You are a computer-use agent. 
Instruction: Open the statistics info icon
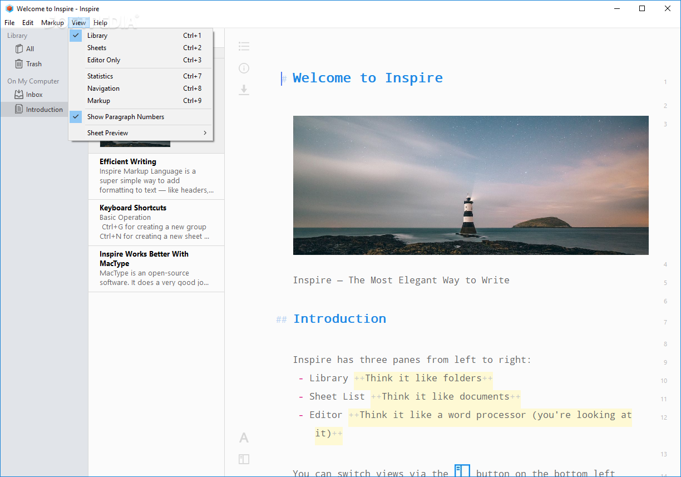(x=244, y=68)
